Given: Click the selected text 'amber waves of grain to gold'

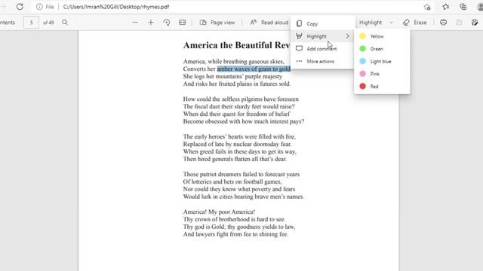Looking at the screenshot, I should (254, 69).
